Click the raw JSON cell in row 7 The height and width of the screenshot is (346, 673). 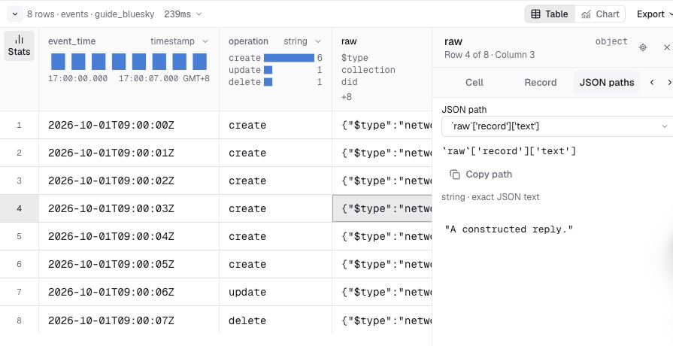(382, 293)
